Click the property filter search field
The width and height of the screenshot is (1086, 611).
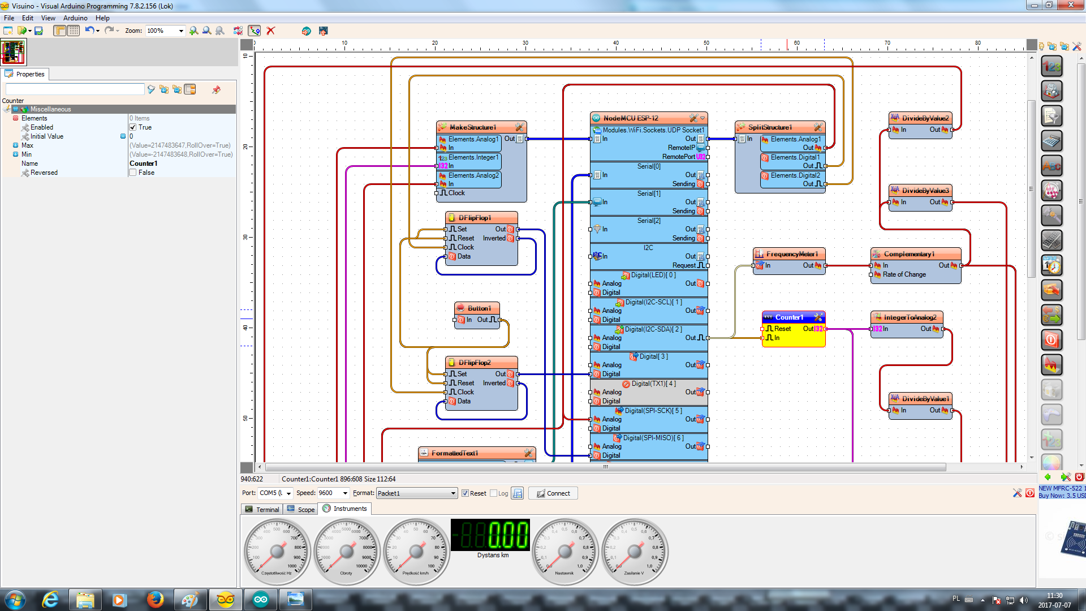coord(75,89)
